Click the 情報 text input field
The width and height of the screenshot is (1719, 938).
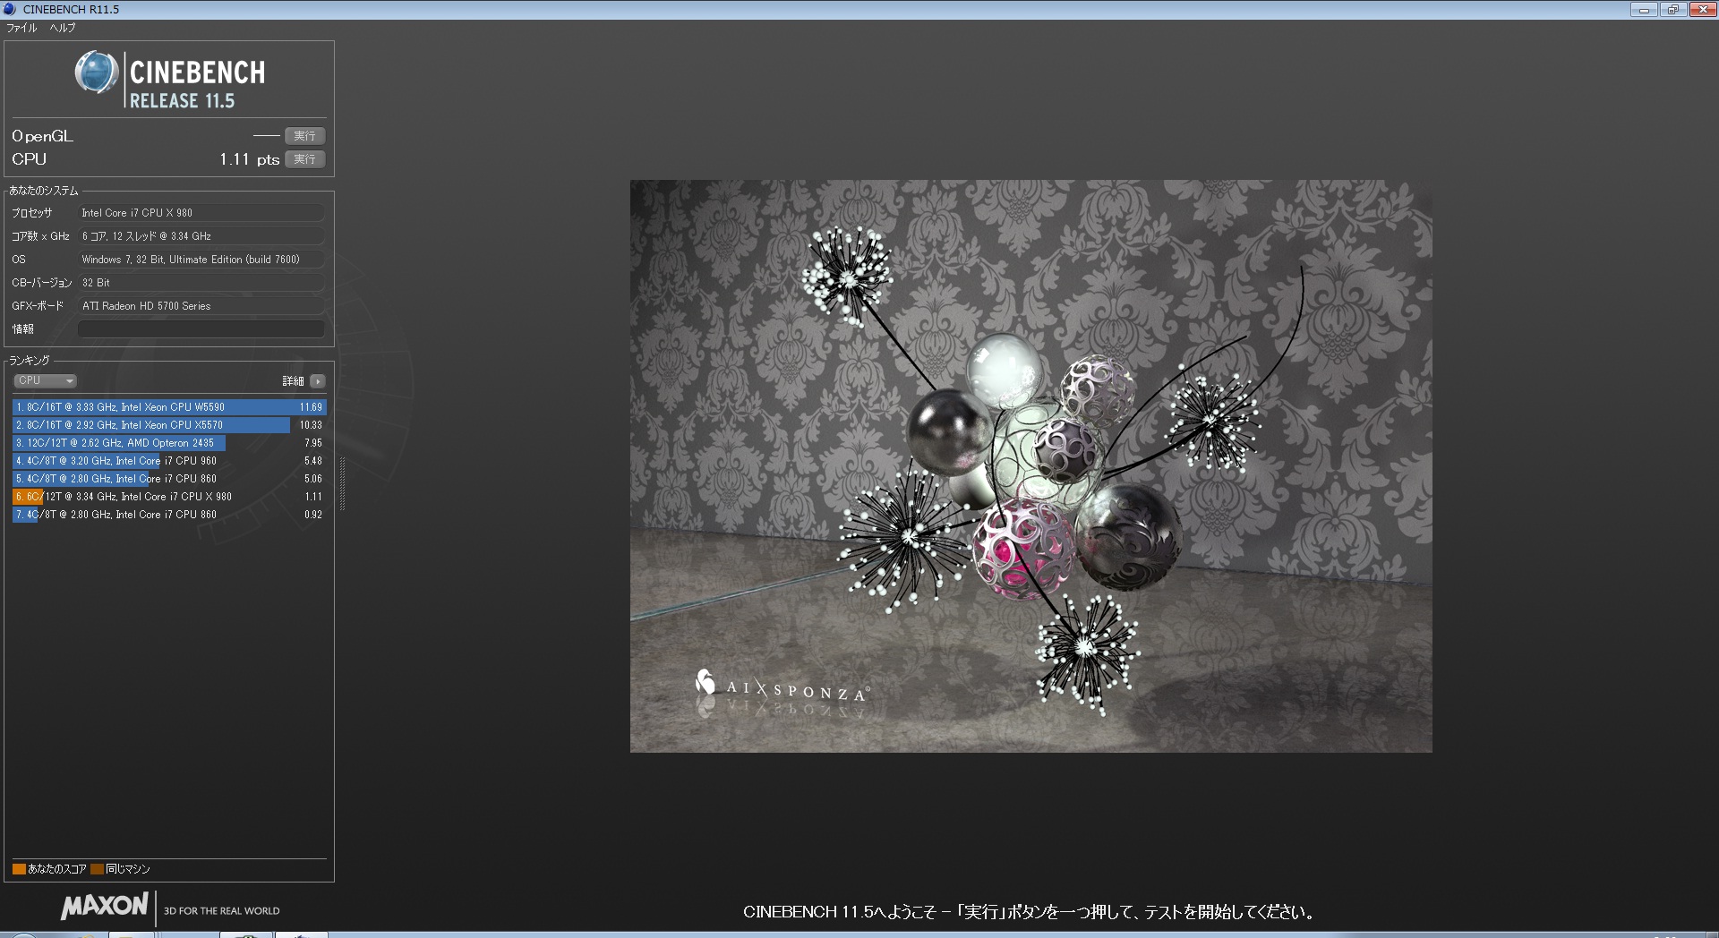(x=201, y=329)
